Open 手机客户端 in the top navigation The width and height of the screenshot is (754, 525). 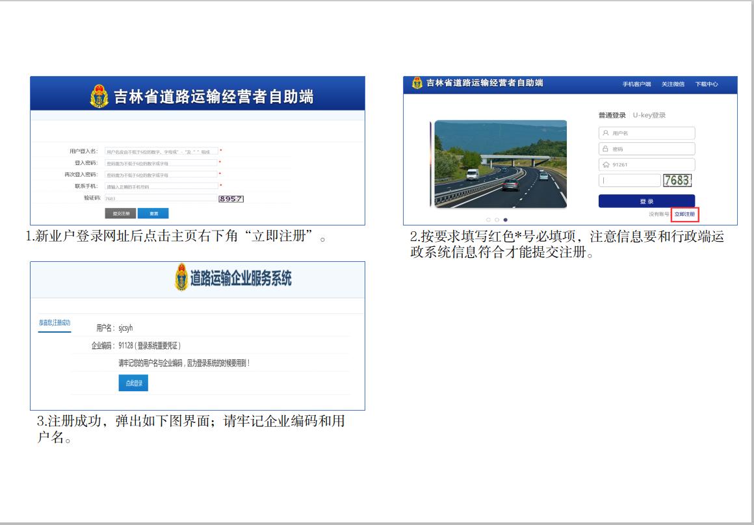click(636, 84)
